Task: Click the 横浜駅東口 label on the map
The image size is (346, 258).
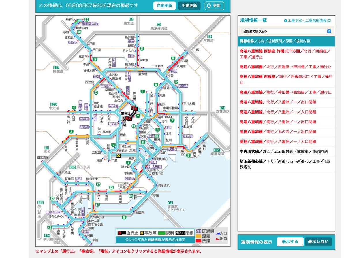Action: [x=54, y=212]
